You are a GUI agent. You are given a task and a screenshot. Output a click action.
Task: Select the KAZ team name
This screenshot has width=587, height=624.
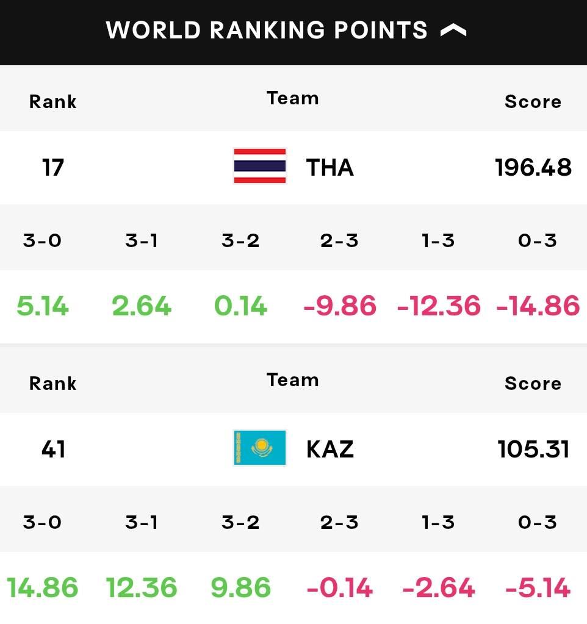pyautogui.click(x=330, y=450)
